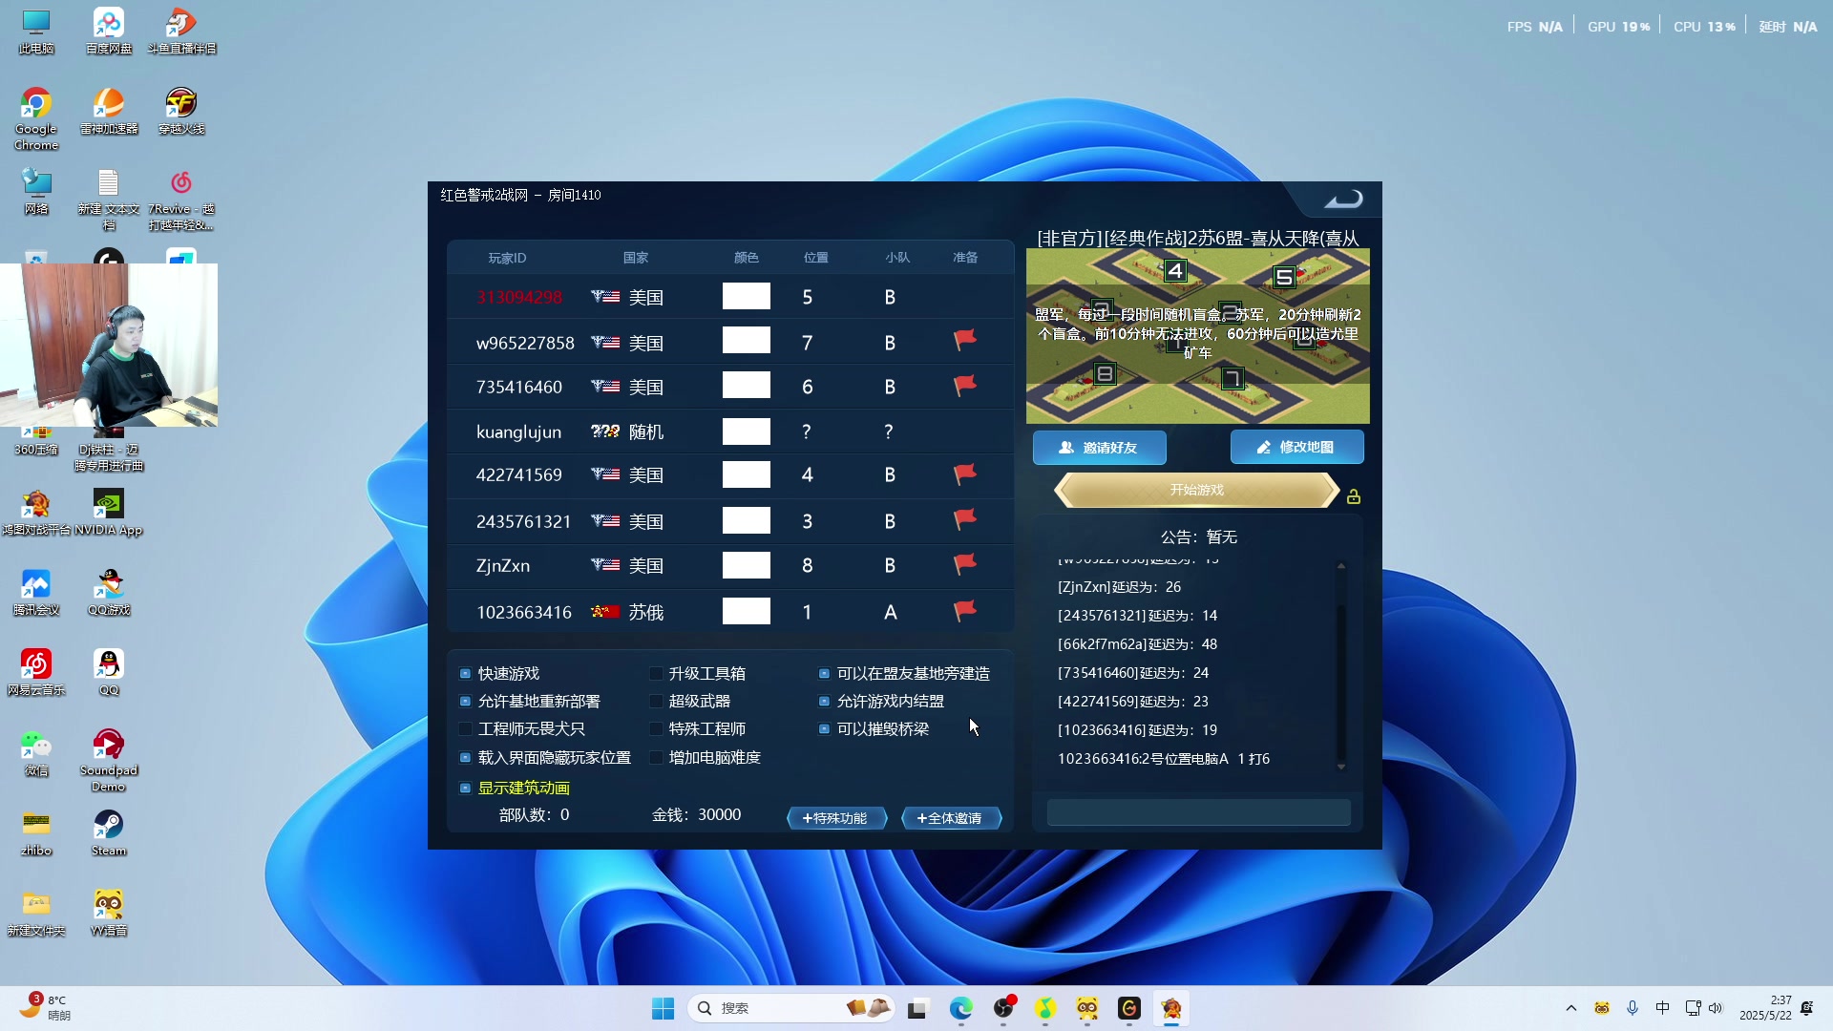Open the 网易云音乐 desktop icon
Screen dimensions: 1833x1031
[36, 672]
